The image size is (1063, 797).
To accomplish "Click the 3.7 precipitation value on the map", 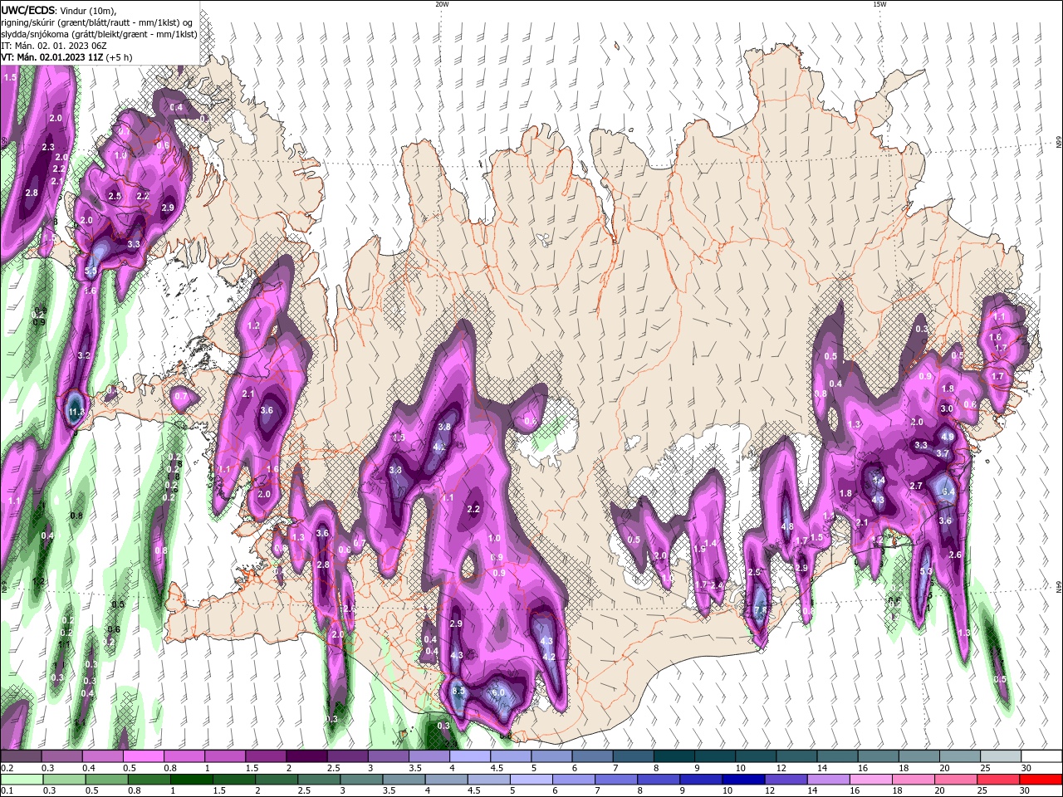I will pyautogui.click(x=943, y=453).
